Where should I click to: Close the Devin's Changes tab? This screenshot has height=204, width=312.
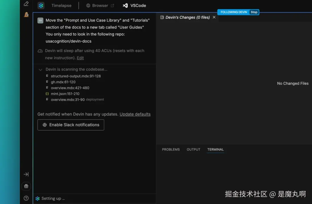pos(214,17)
